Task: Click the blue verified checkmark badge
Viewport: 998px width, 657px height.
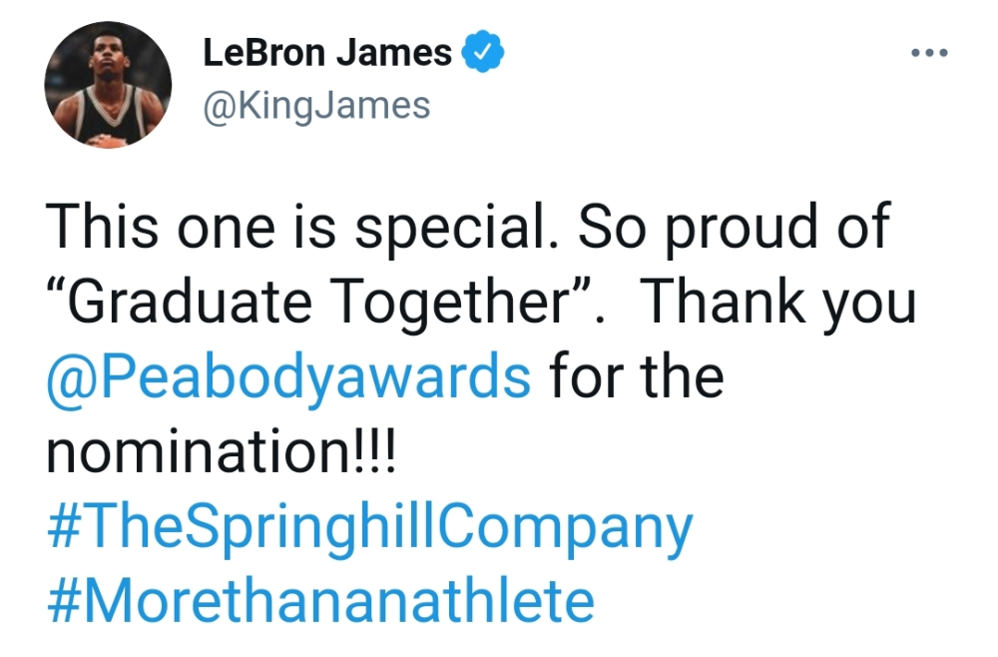Action: pos(482,51)
